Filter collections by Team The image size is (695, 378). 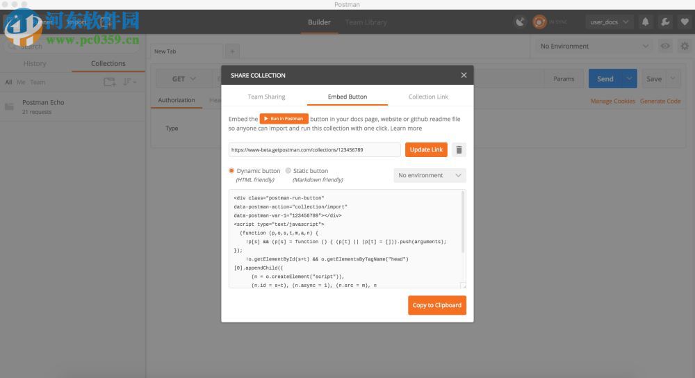pos(38,82)
